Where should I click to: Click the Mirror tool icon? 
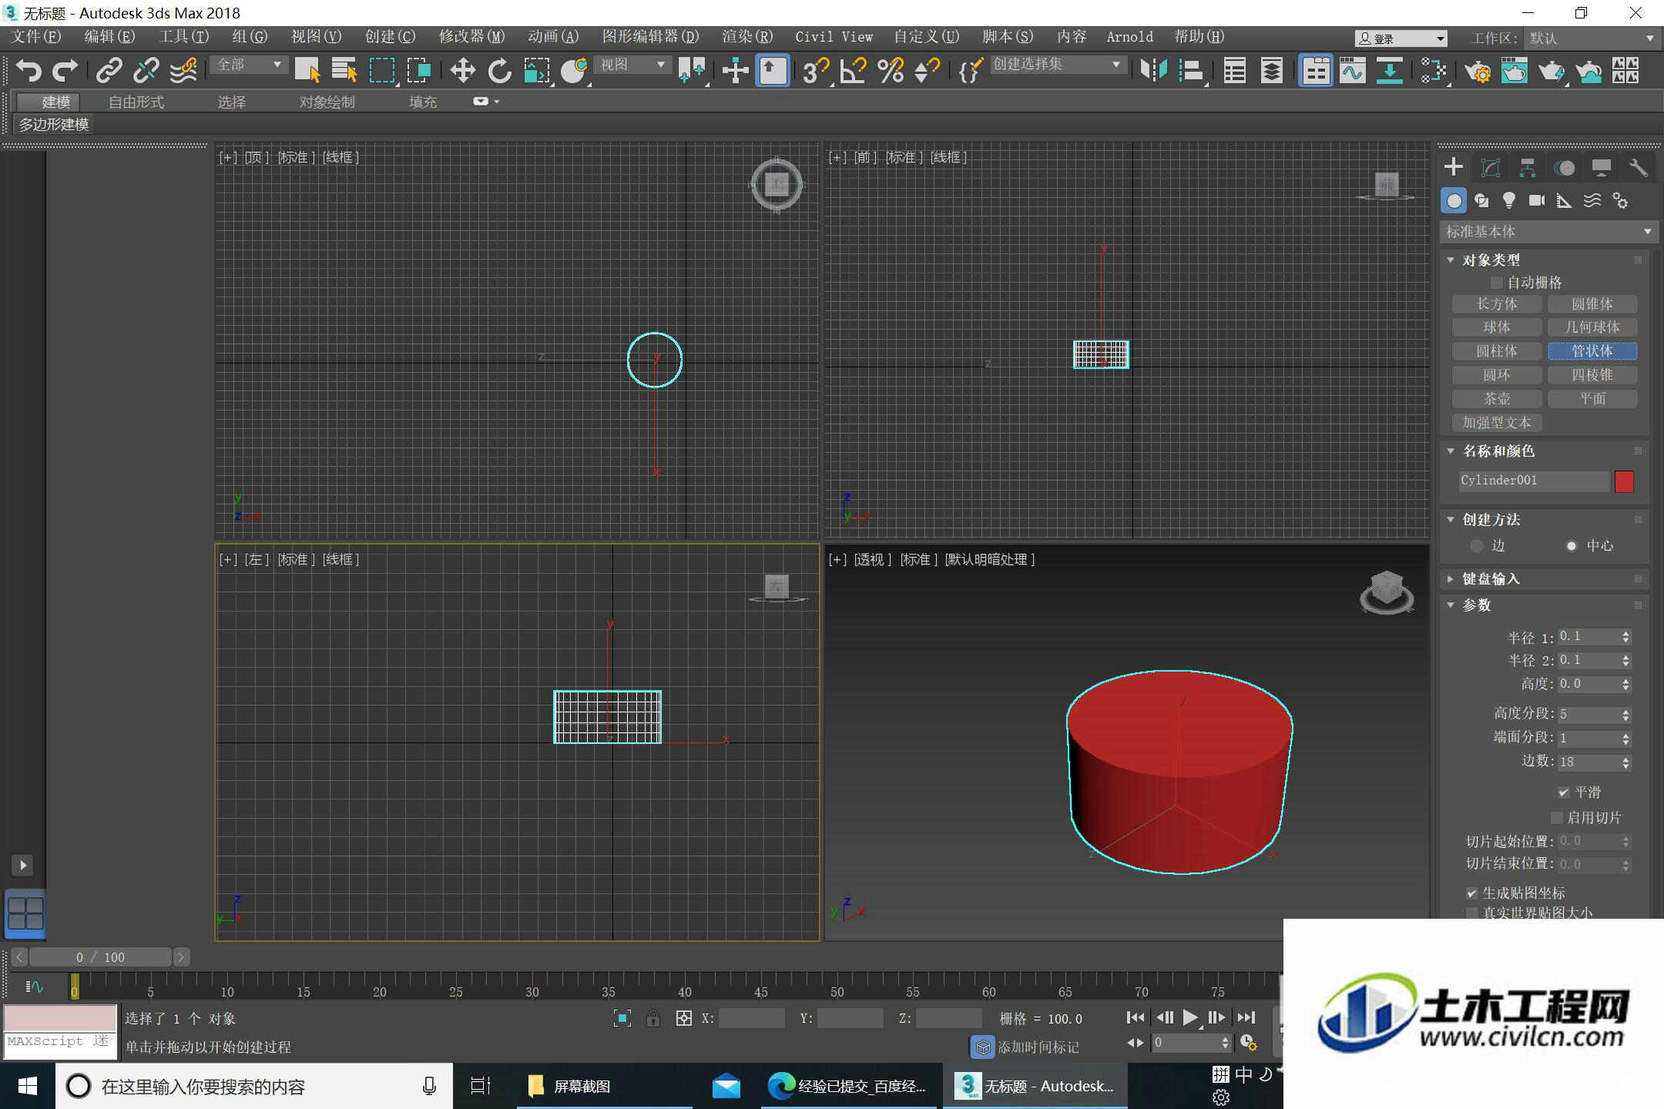point(1154,71)
